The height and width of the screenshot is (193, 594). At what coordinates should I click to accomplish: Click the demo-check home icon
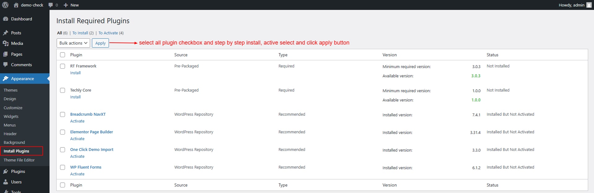pos(16,5)
